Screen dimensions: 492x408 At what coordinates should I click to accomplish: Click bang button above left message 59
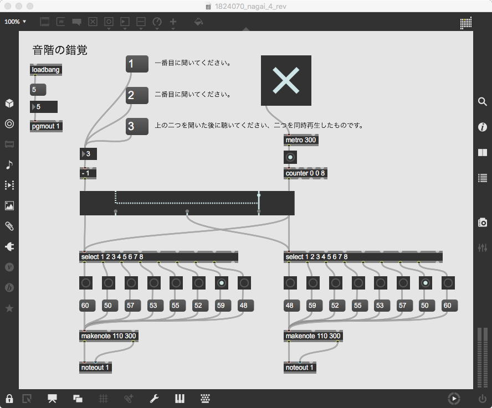tap(221, 283)
